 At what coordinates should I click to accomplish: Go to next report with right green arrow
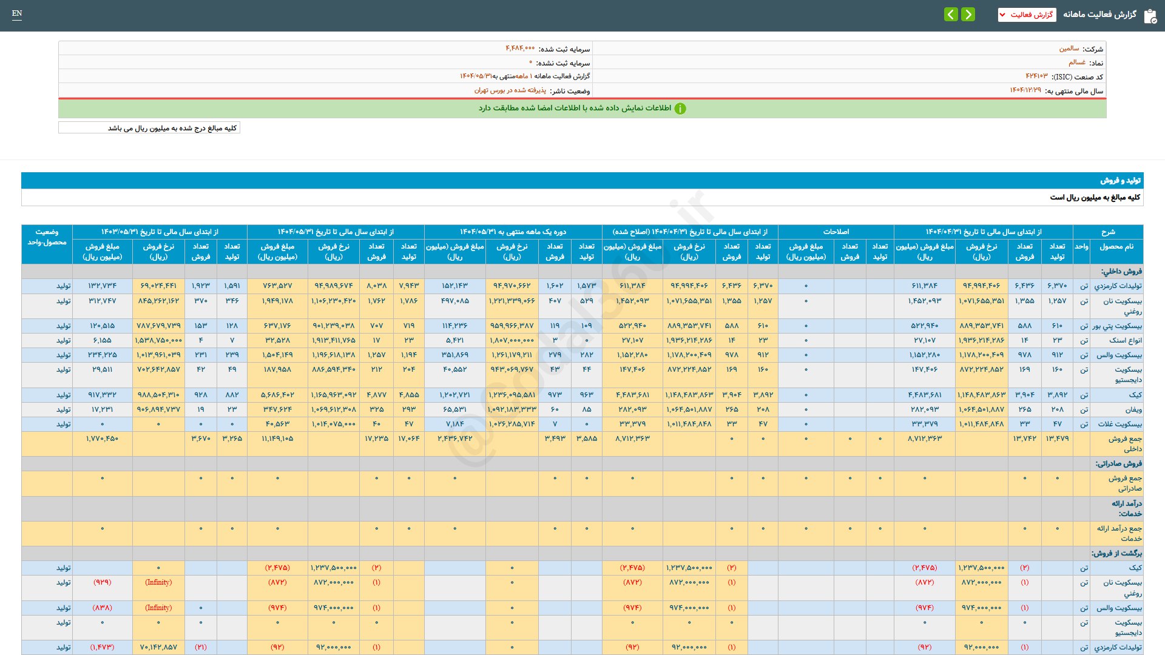click(x=968, y=15)
